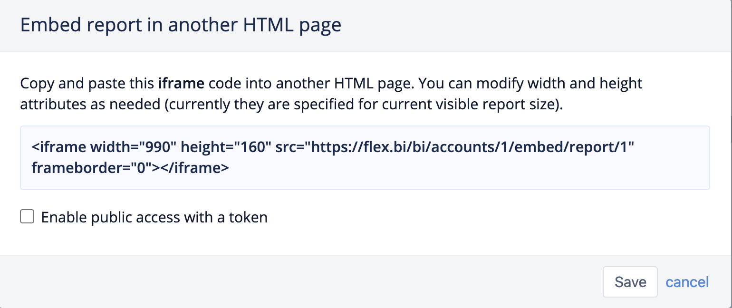The height and width of the screenshot is (308, 732).
Task: Click the Save button
Action: tap(630, 281)
